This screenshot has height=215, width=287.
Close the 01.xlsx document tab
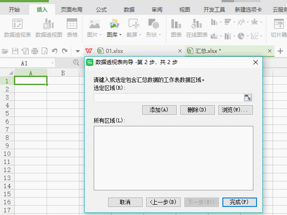point(180,51)
